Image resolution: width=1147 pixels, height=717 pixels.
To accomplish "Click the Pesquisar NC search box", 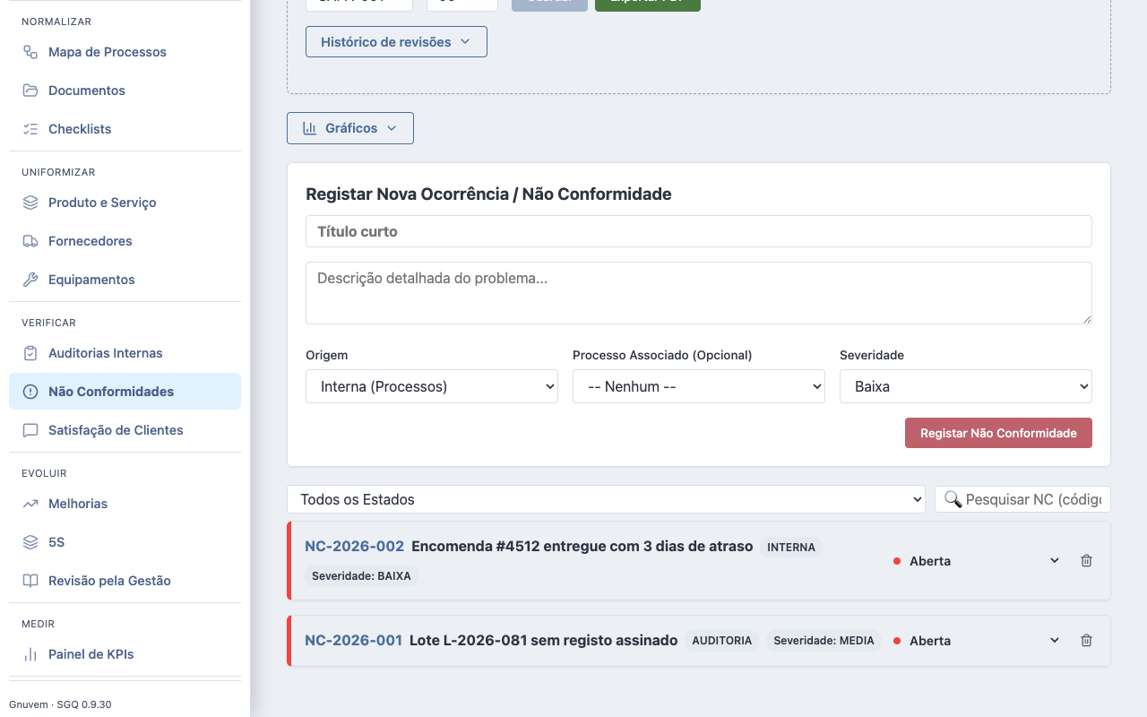I will [x=1022, y=499].
